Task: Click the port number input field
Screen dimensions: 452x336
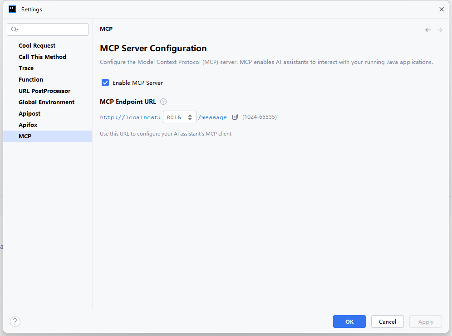Action: [x=174, y=117]
